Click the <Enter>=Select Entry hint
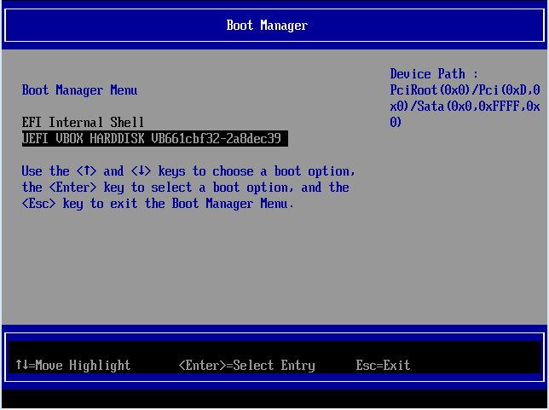 coord(247,365)
